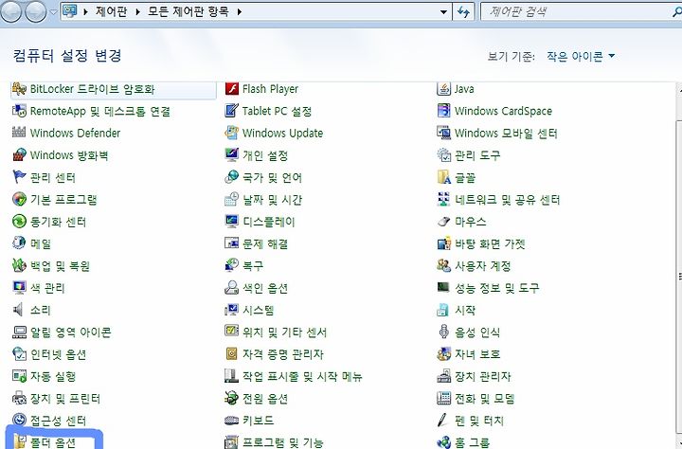Open the 네트워크 및 공유 센터 icon
The width and height of the screenshot is (682, 449).
pyautogui.click(x=443, y=199)
